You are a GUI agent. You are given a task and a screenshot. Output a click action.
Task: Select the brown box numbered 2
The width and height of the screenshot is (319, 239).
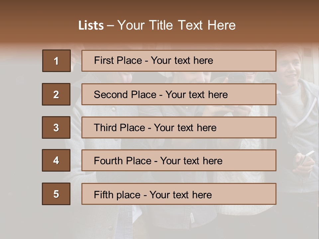click(x=56, y=94)
